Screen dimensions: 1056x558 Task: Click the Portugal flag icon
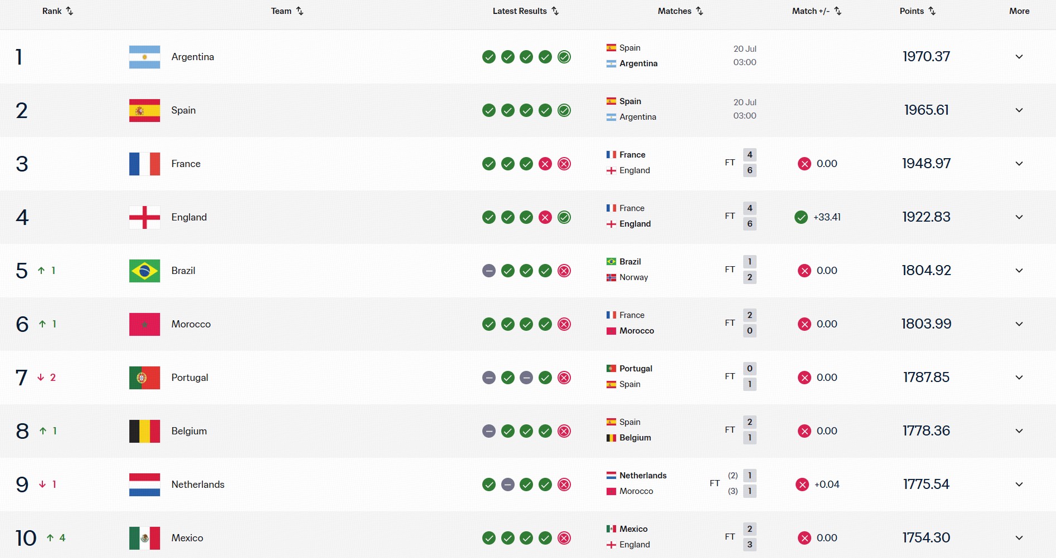pos(144,378)
